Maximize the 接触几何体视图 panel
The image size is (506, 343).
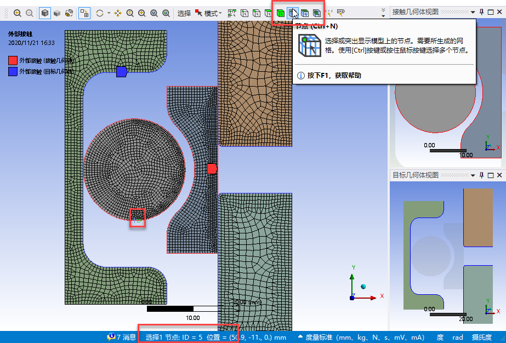[491, 12]
